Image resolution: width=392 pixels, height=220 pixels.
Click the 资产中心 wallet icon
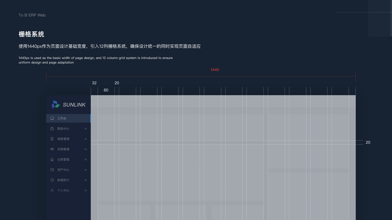point(52,170)
